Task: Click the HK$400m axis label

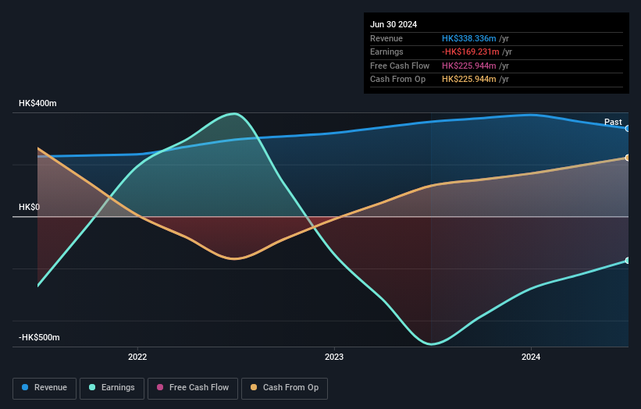Action: (37, 103)
